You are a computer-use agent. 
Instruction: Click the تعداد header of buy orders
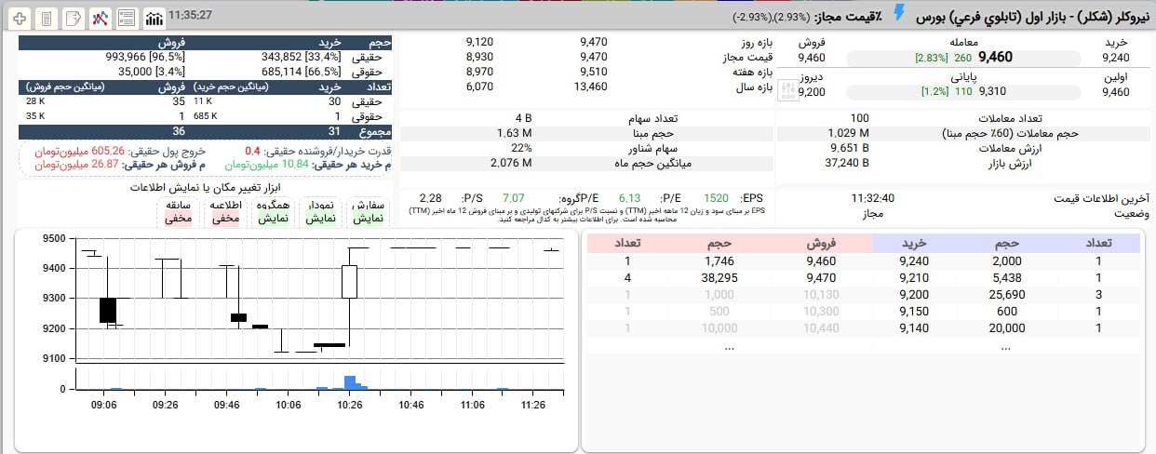tap(1098, 243)
